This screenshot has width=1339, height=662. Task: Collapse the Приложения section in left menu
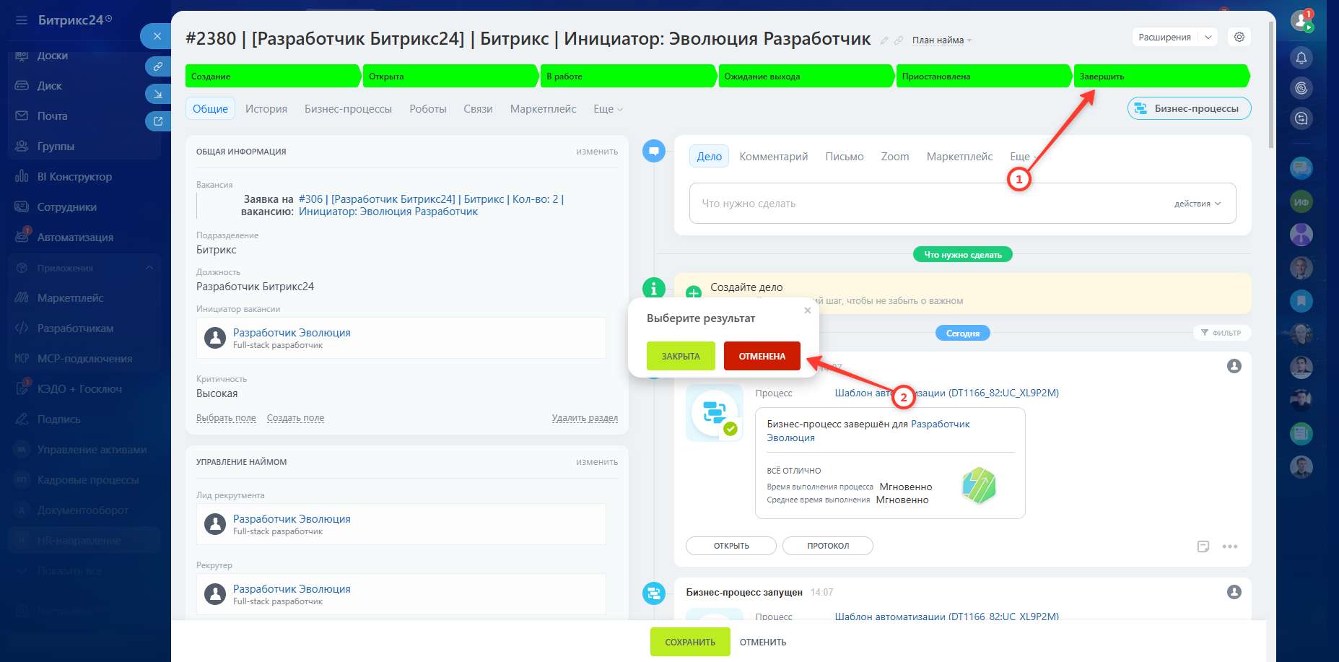149,268
